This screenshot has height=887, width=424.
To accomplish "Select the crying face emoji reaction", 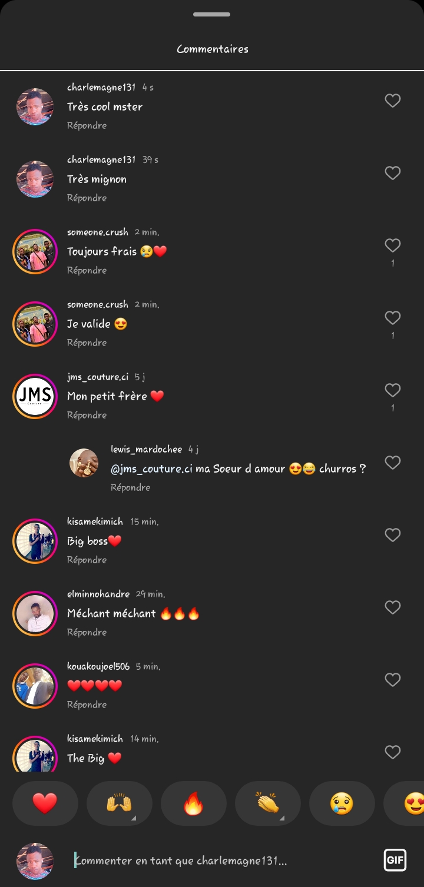I will tap(342, 803).
